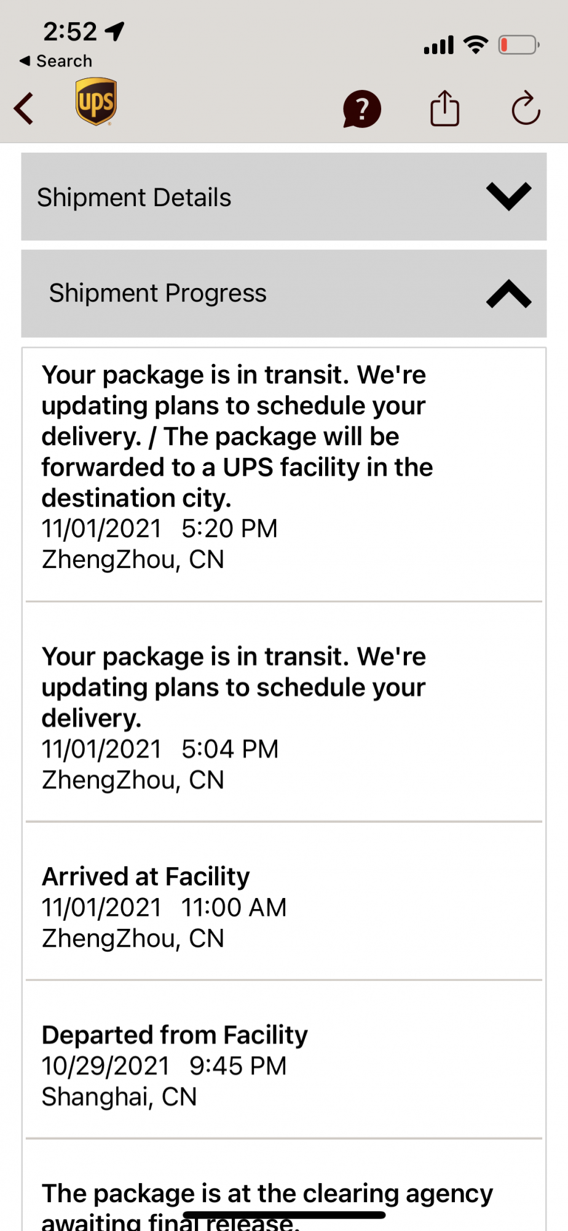Screen dimensions: 568x1231
Task: Return to Search via status bar link
Action: (x=57, y=61)
